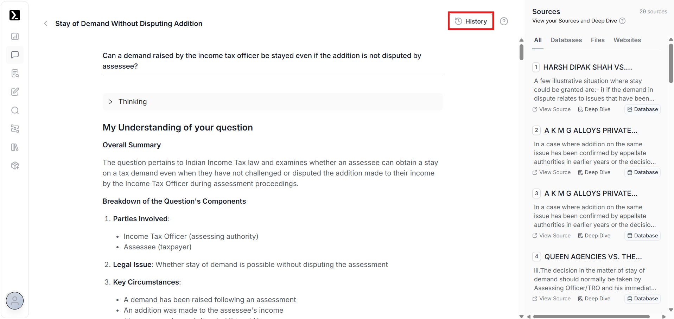Open the History panel
Screen dimensions: 674x319
click(471, 21)
